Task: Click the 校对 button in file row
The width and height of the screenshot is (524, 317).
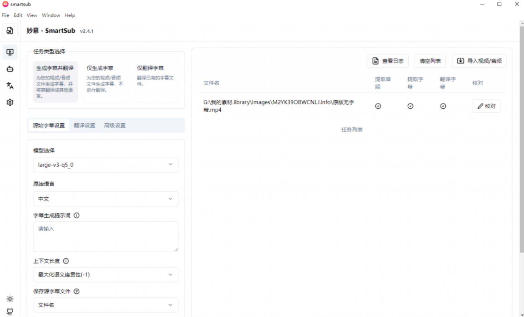Action: coord(486,106)
